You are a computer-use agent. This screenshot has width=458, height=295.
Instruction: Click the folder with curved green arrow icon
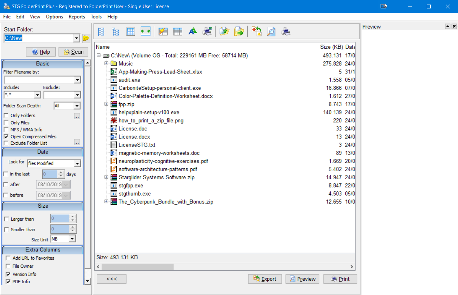(224, 31)
